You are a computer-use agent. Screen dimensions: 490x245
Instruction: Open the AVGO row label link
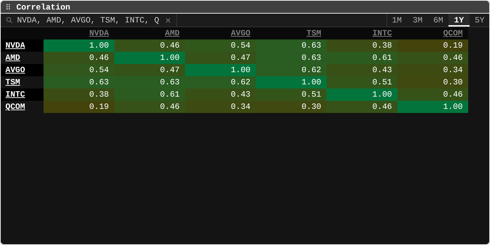(15, 70)
